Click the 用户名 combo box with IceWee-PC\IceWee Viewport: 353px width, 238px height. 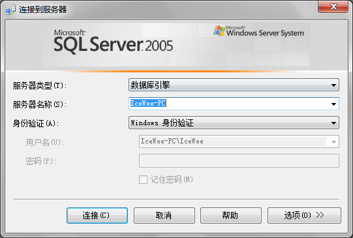click(x=239, y=141)
